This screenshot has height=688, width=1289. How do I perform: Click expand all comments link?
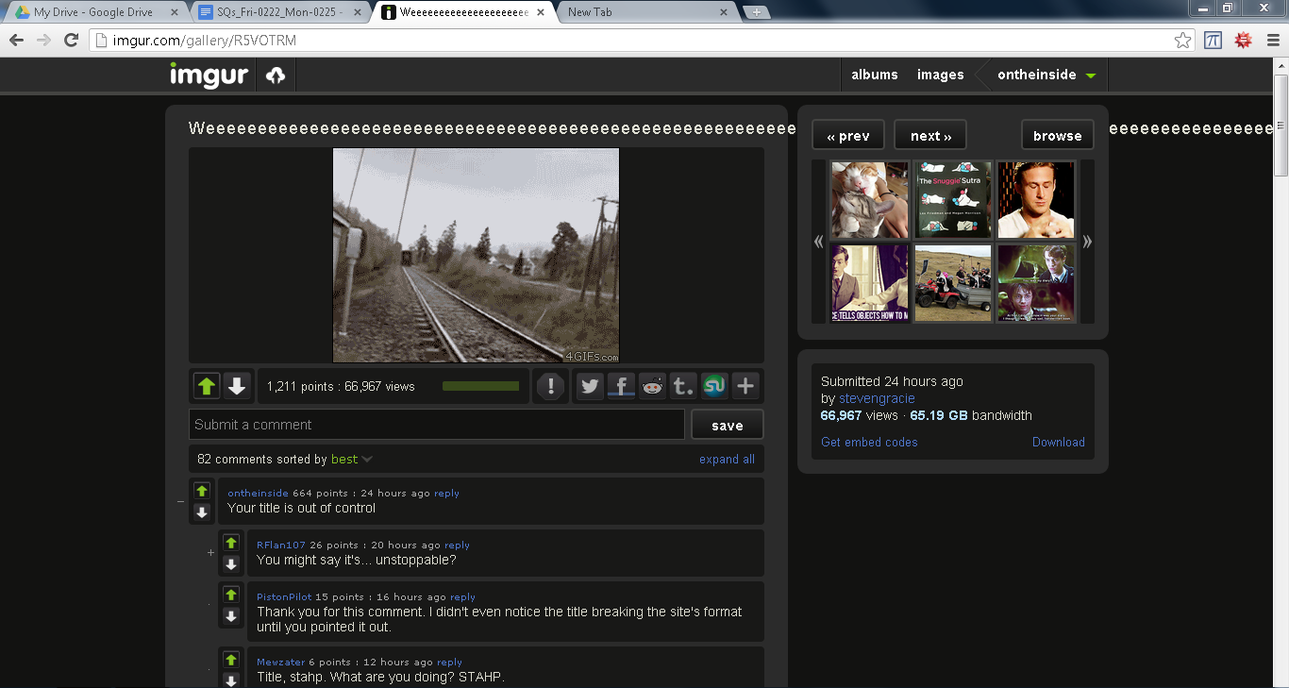(x=727, y=460)
